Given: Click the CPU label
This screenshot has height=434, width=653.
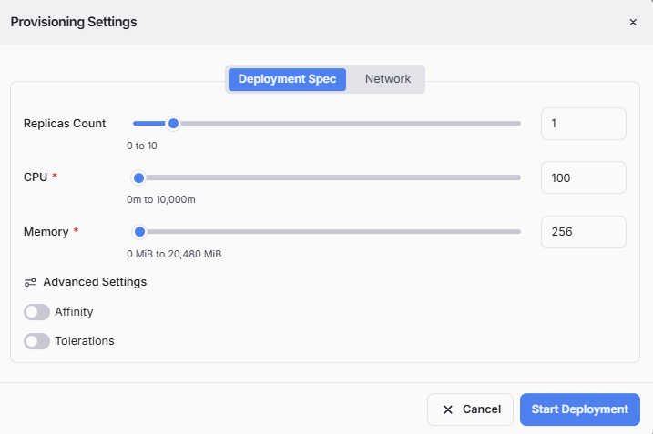Looking at the screenshot, I should (x=36, y=177).
